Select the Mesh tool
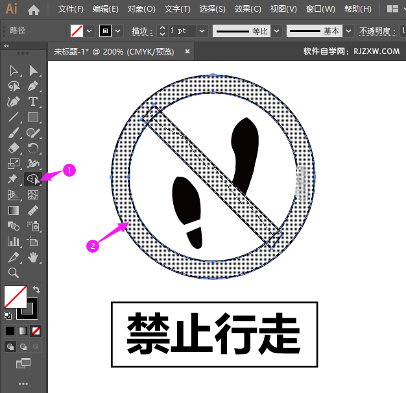Viewport: 406px width, 393px height. click(x=33, y=195)
